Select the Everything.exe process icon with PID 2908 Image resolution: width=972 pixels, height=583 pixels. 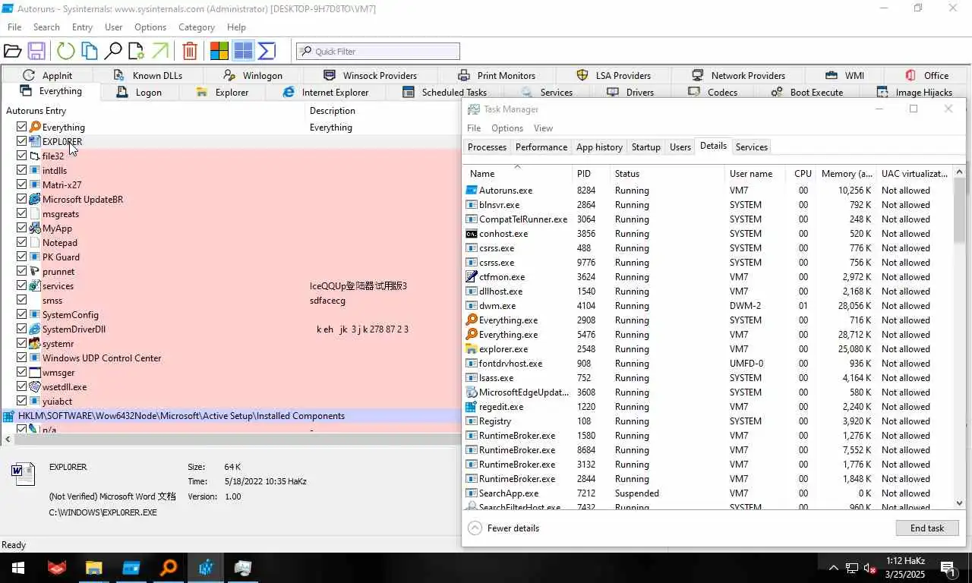click(x=472, y=320)
